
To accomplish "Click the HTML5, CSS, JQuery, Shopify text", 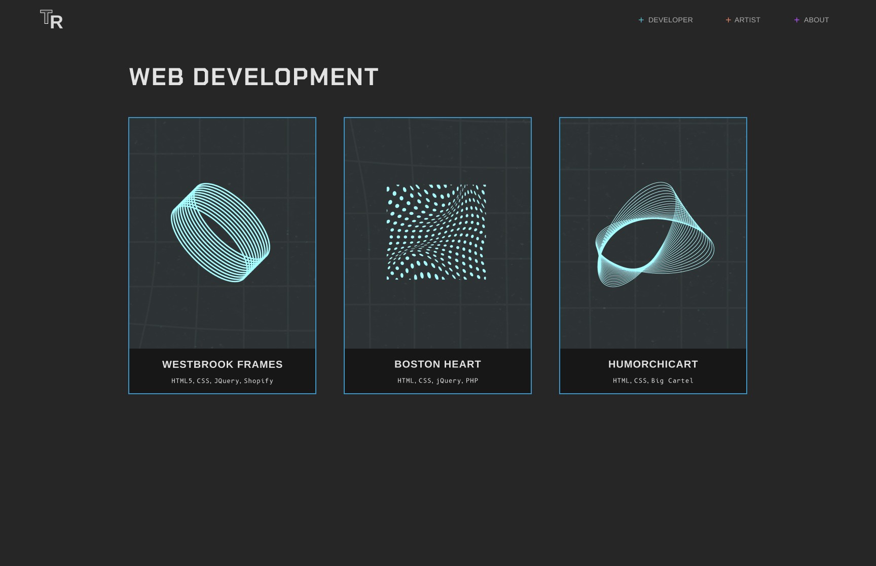I will [223, 381].
